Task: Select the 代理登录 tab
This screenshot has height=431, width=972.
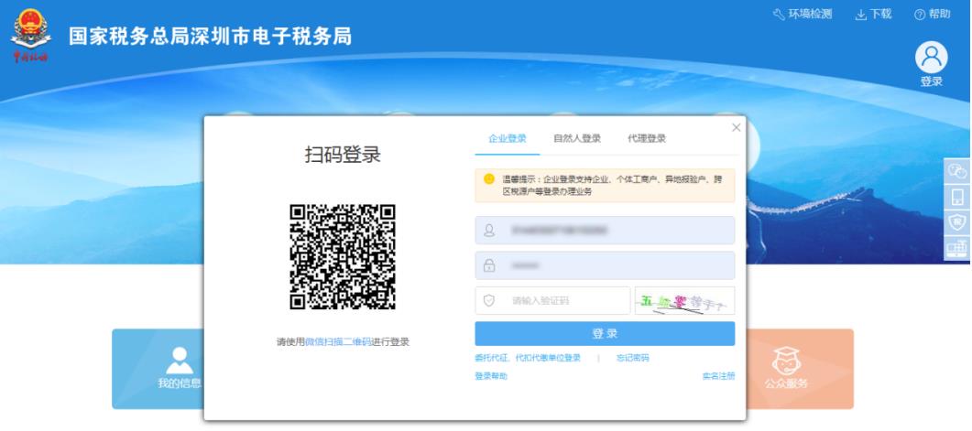Action: (x=646, y=139)
